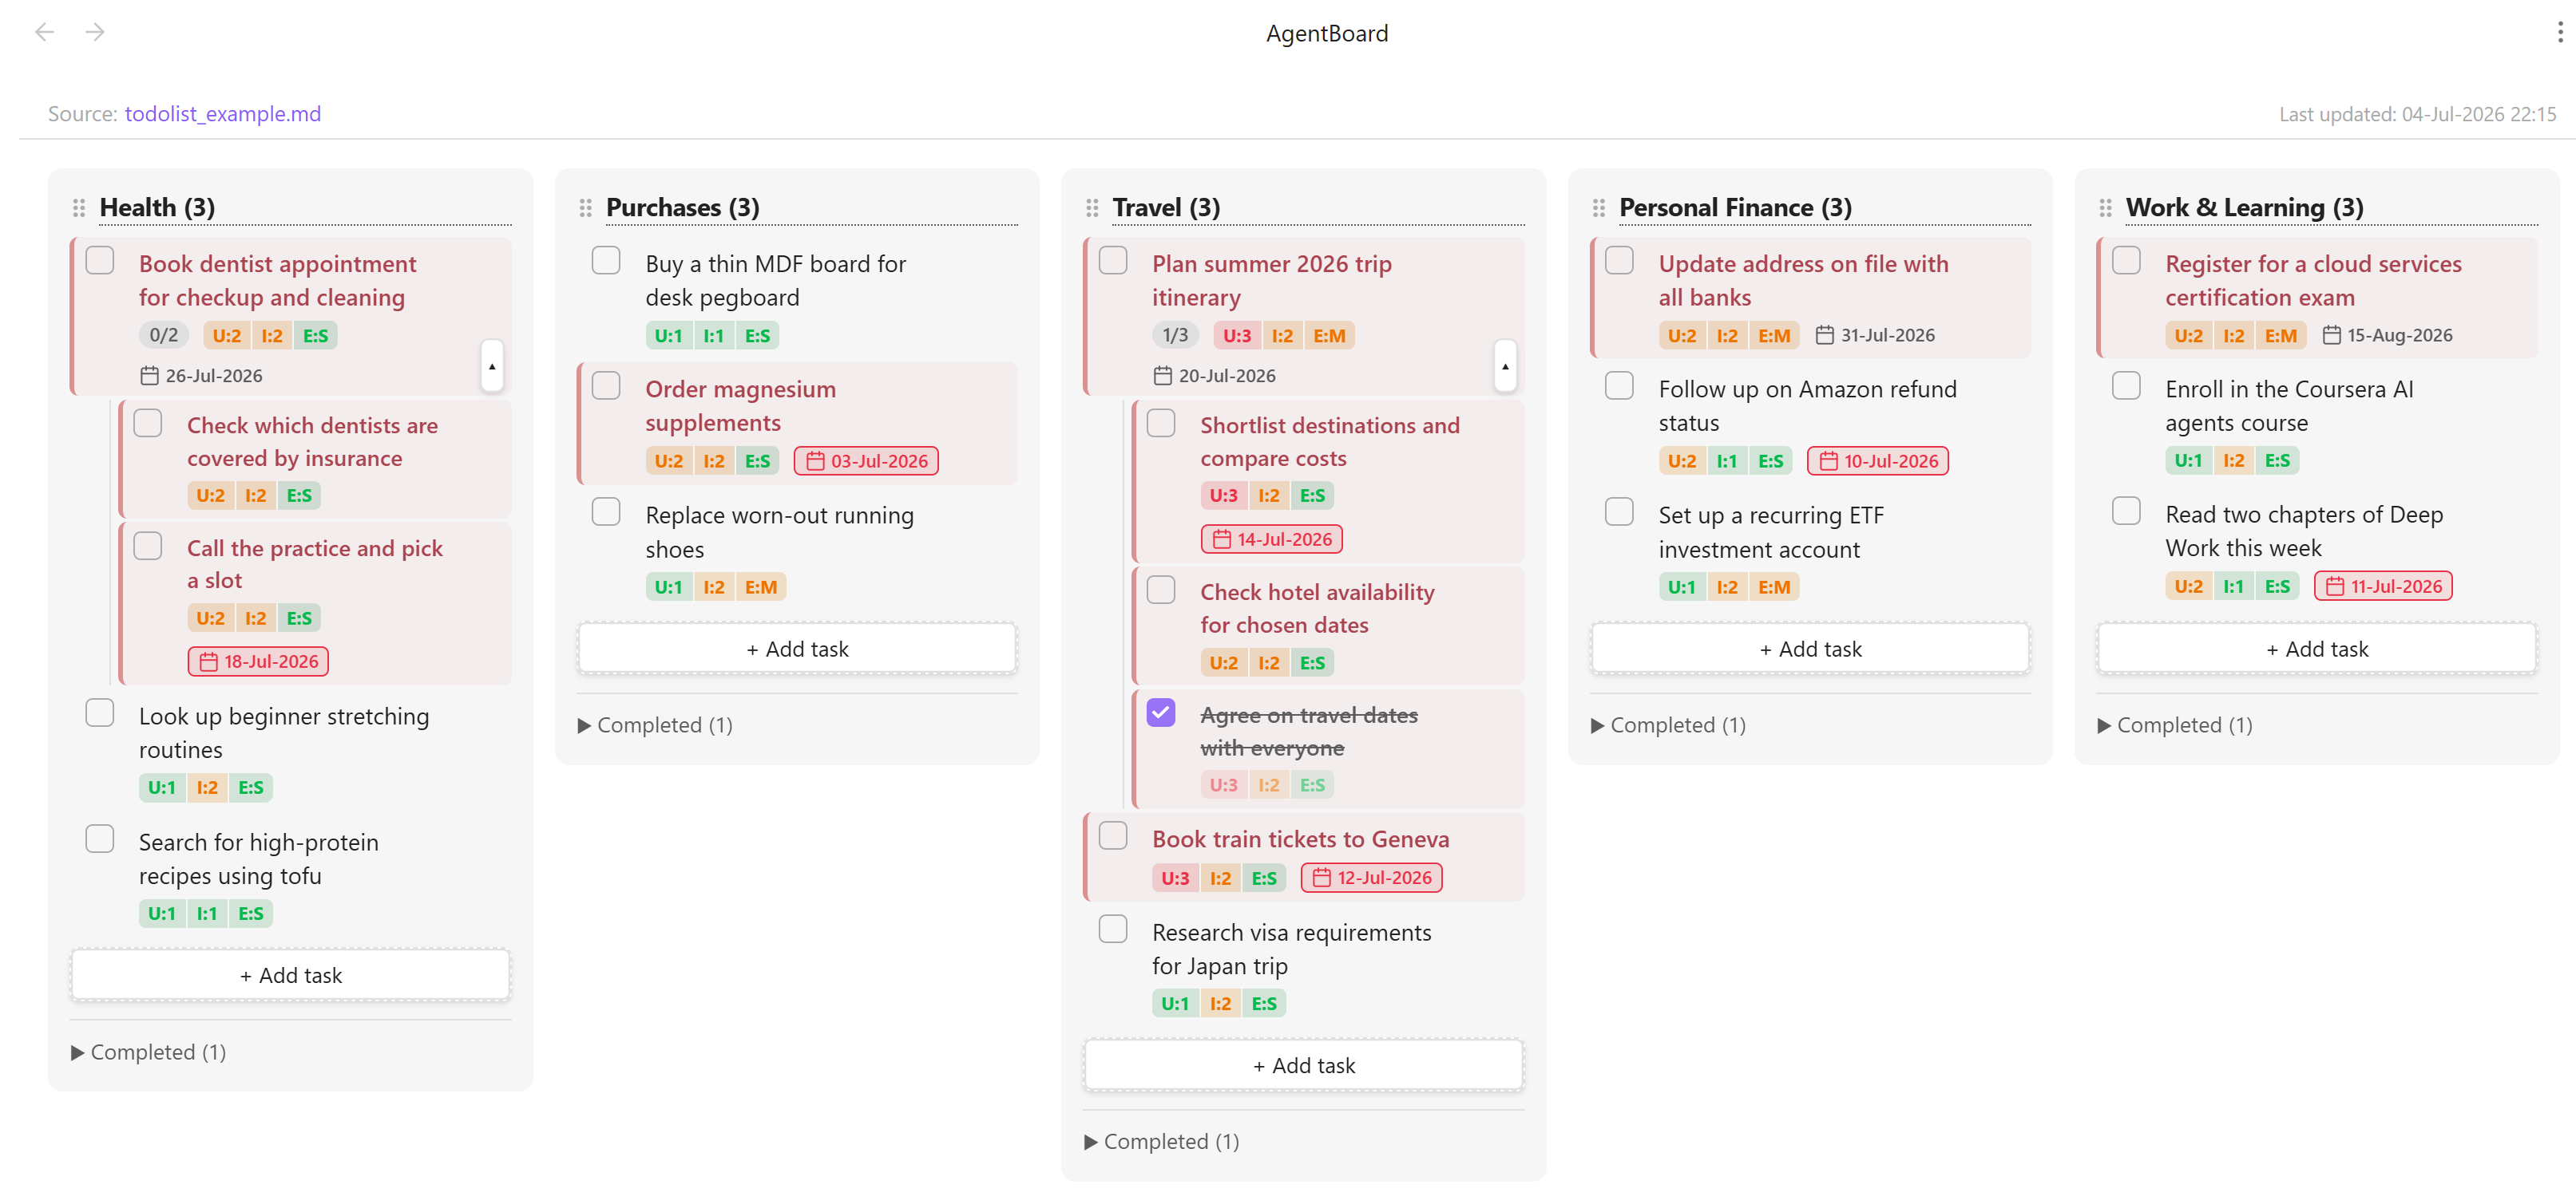This screenshot has height=1204, width=2576.
Task: Click the Personal Finance (3) column title
Action: click(x=1735, y=207)
